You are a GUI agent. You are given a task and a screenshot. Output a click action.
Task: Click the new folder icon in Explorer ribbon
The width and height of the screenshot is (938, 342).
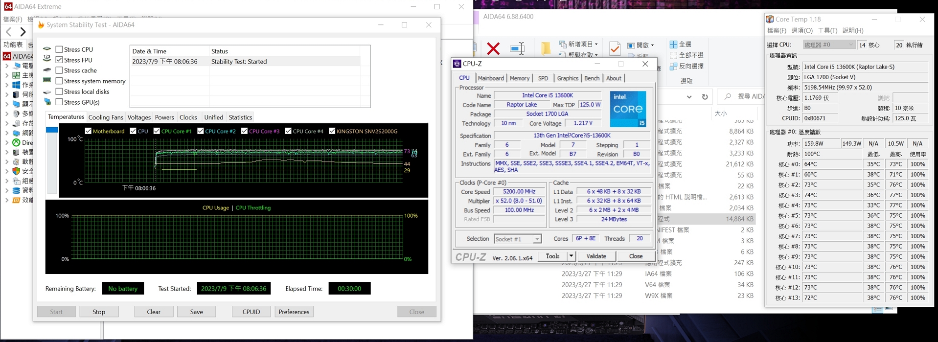pos(546,48)
